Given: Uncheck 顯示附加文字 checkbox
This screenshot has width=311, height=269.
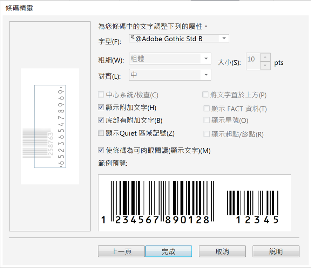Looking at the screenshot, I should tap(101, 108).
